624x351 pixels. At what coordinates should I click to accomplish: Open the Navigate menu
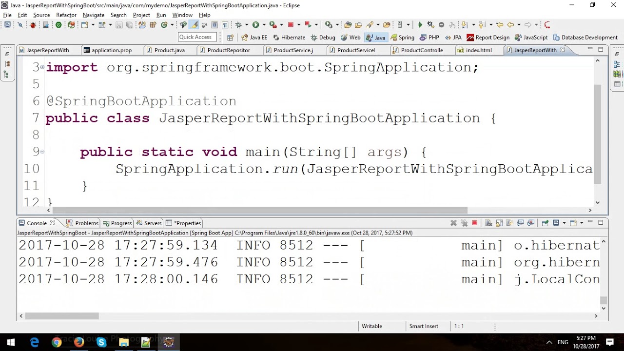(x=94, y=15)
